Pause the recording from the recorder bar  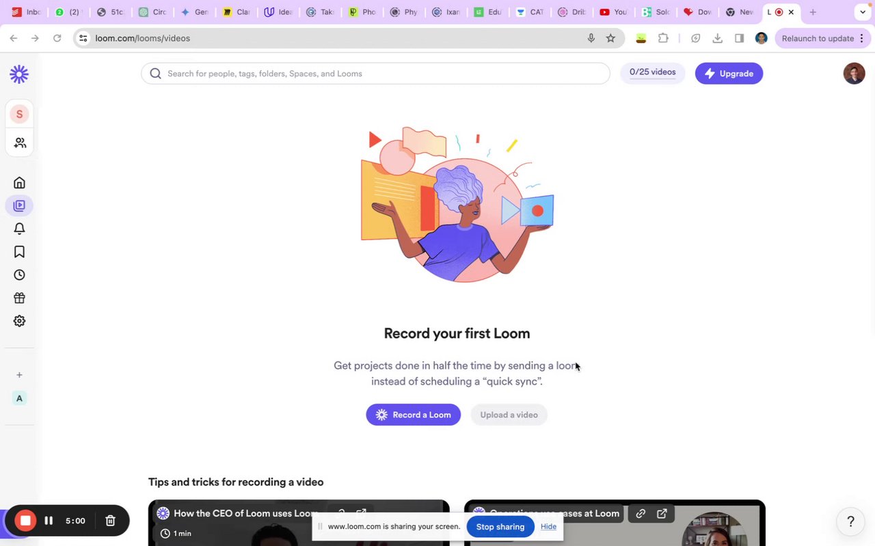click(x=49, y=521)
